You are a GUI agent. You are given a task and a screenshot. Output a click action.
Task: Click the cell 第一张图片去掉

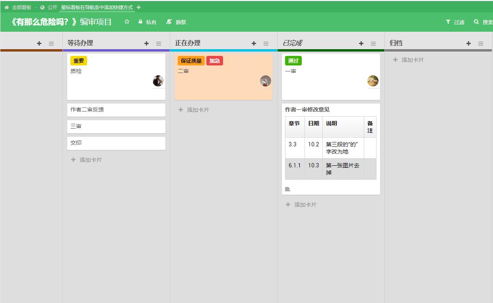(344, 169)
